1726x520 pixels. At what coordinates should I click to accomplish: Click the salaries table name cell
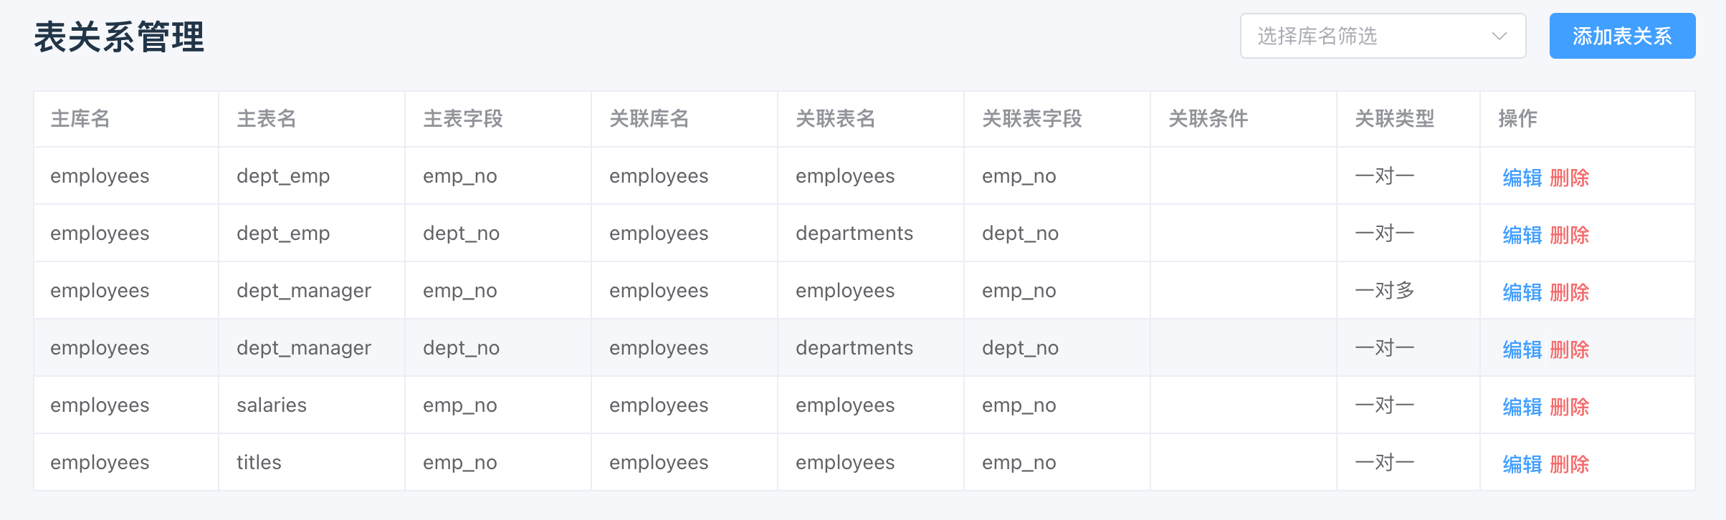(x=272, y=405)
